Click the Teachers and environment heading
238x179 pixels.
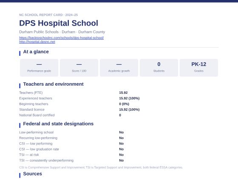tap(53, 84)
